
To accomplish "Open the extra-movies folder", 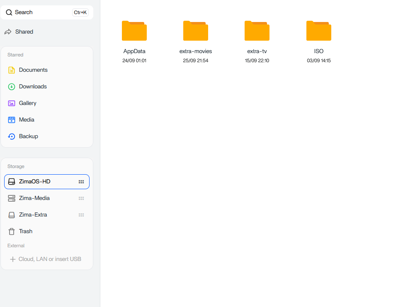I will [196, 31].
